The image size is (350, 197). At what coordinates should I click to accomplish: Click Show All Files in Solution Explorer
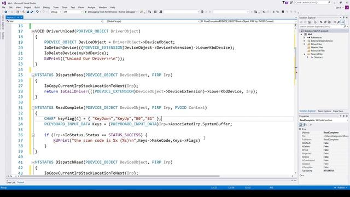pyautogui.click(x=329, y=22)
